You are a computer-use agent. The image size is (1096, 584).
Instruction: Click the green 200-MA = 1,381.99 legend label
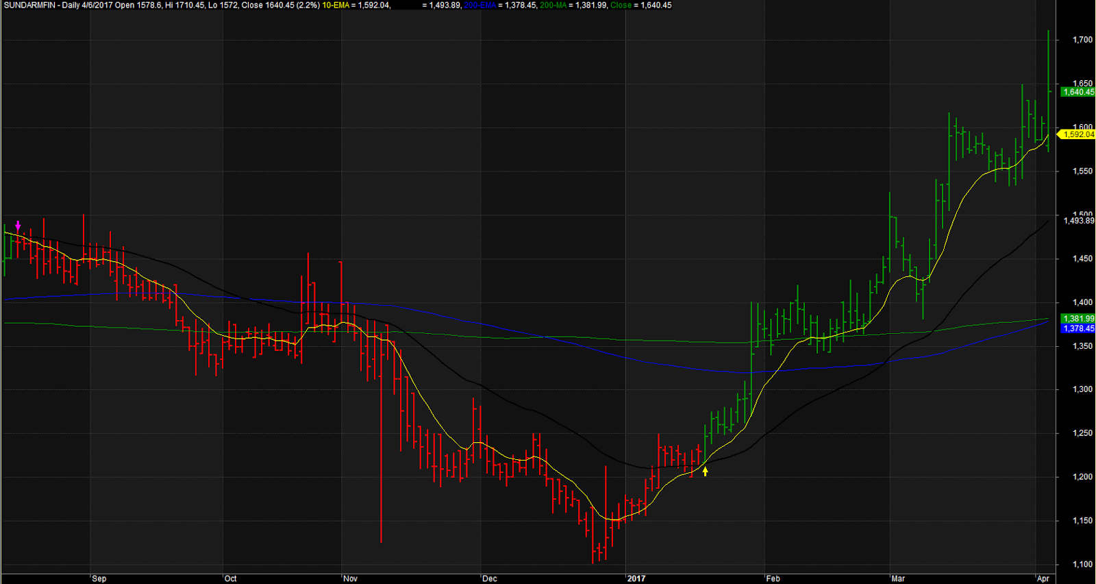pyautogui.click(x=573, y=5)
